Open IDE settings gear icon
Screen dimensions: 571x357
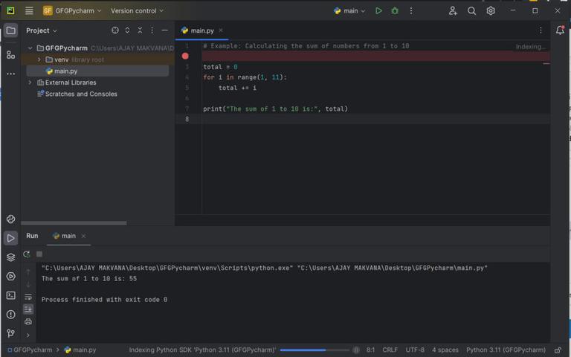point(491,11)
